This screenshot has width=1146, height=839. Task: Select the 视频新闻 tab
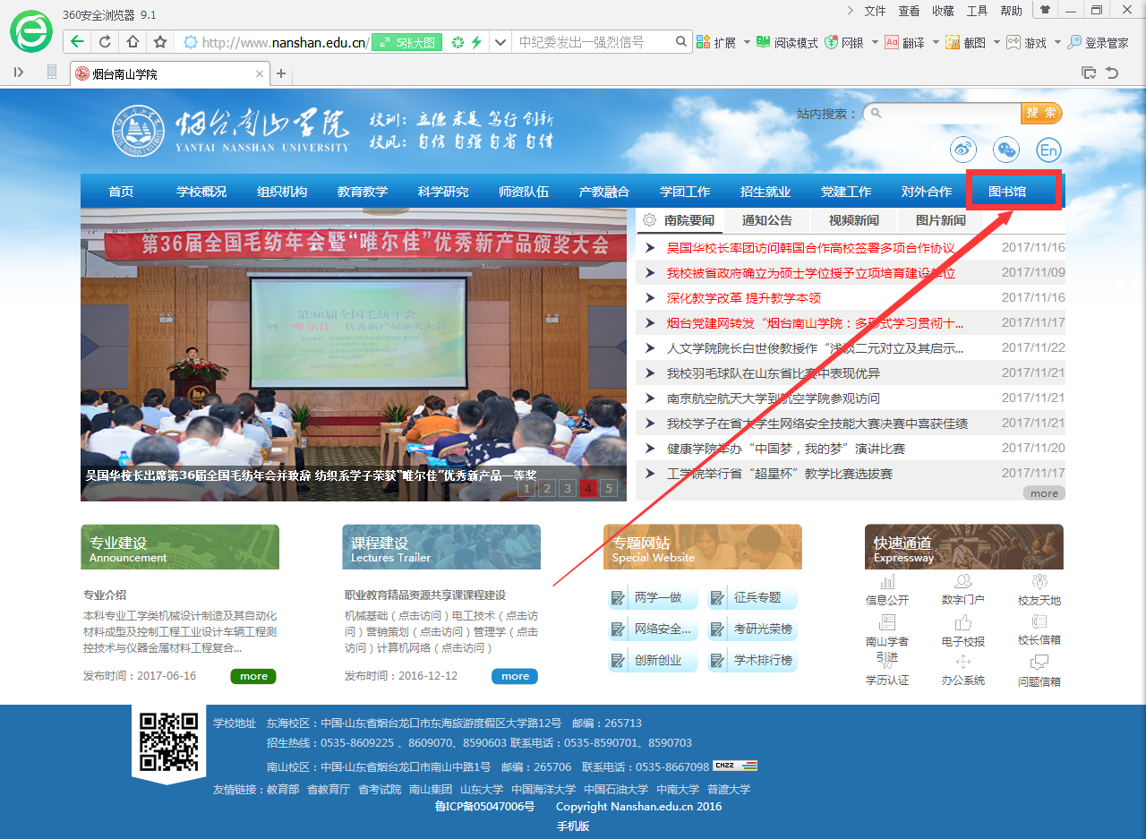point(853,220)
